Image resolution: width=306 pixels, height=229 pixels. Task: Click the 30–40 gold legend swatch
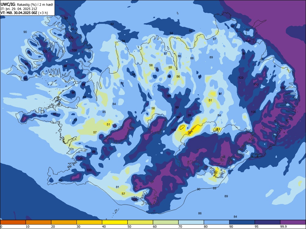(89, 222)
